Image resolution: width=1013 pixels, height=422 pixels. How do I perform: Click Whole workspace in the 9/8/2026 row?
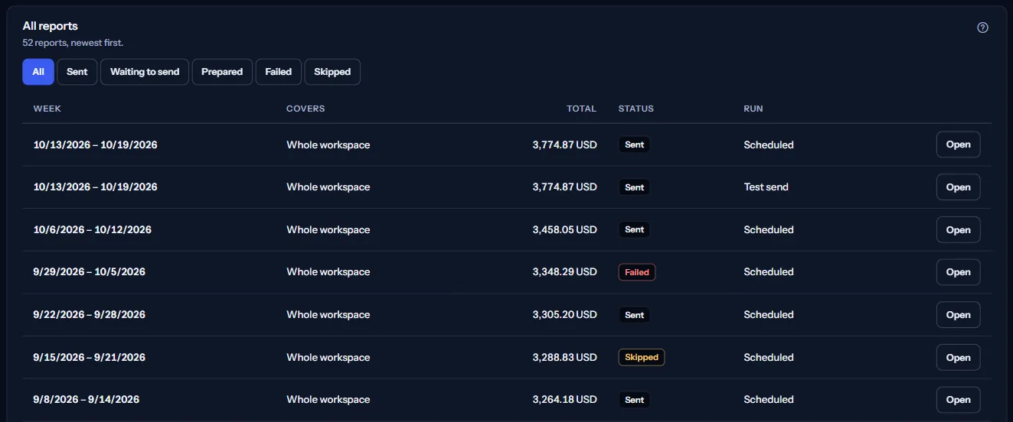[x=328, y=400]
